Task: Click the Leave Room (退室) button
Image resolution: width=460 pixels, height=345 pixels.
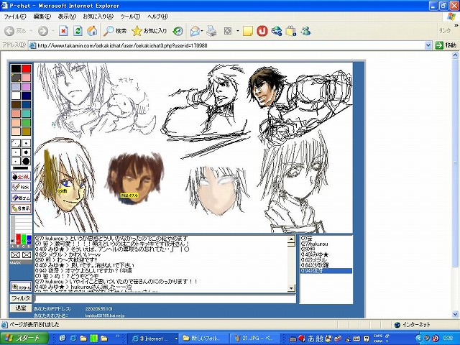Action: point(21,308)
